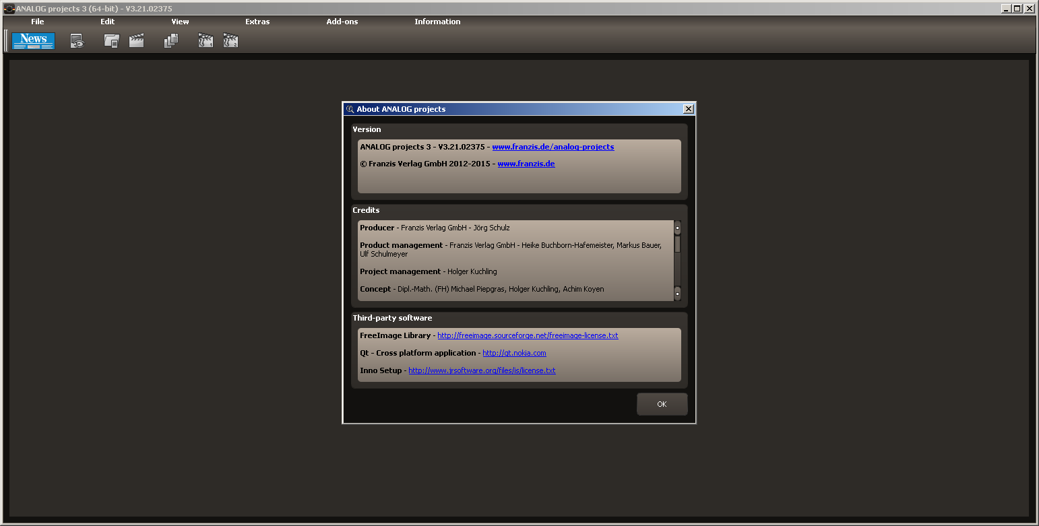
Task: Click the stacked documents batch icon
Action: (x=171, y=41)
